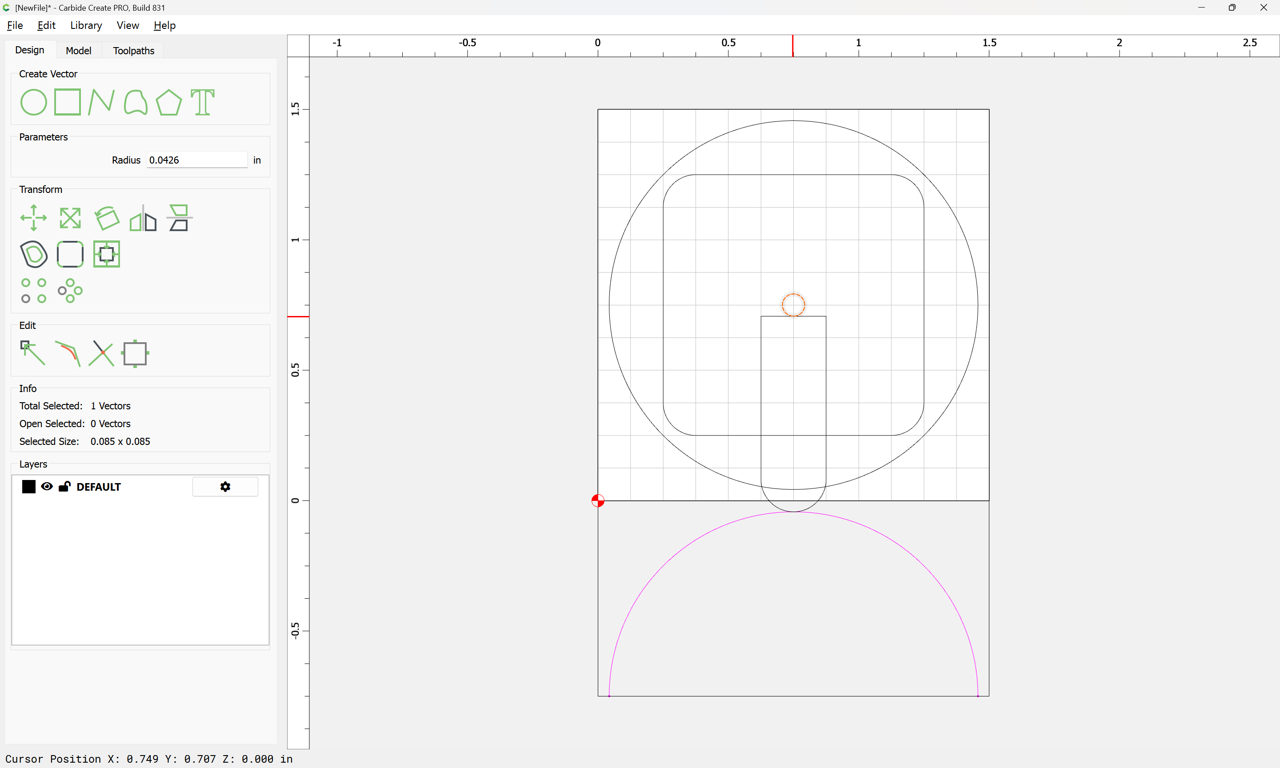The width and height of the screenshot is (1280, 768).
Task: Click the Radius input field
Action: (x=196, y=160)
